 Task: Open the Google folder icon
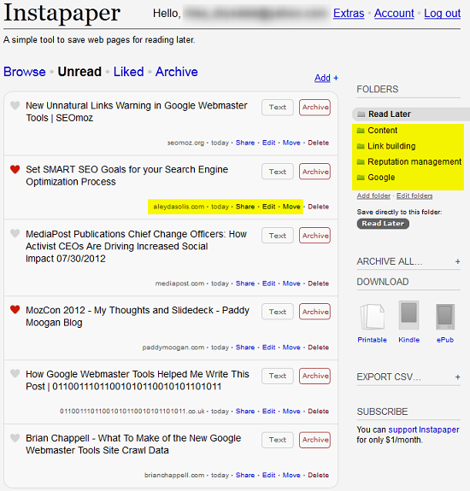pyautogui.click(x=361, y=178)
